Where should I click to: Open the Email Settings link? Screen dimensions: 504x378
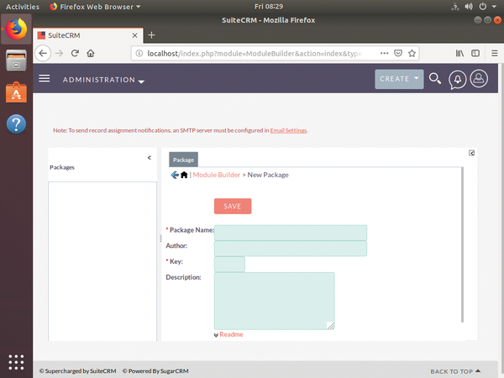click(288, 130)
